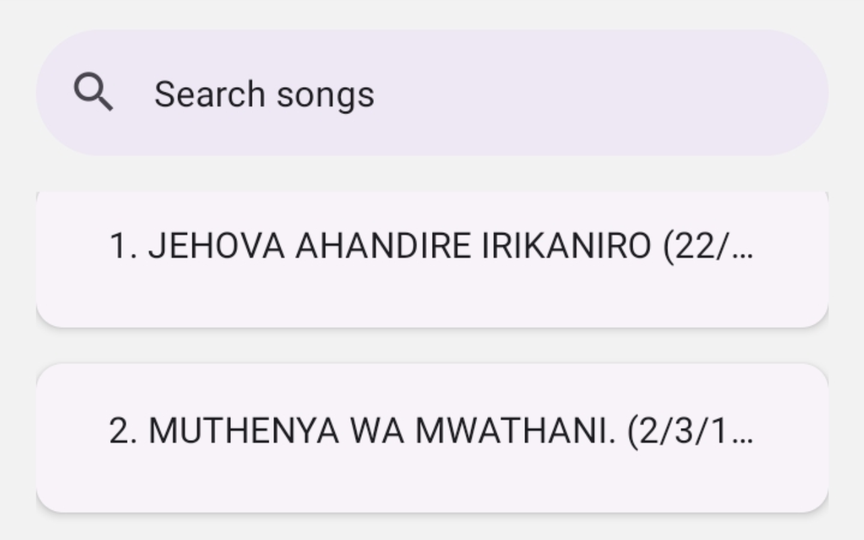Click the JEHOVA AHANDIRE IRIKANIRO title text
Viewport: 864px width, 540px height.
click(x=400, y=247)
